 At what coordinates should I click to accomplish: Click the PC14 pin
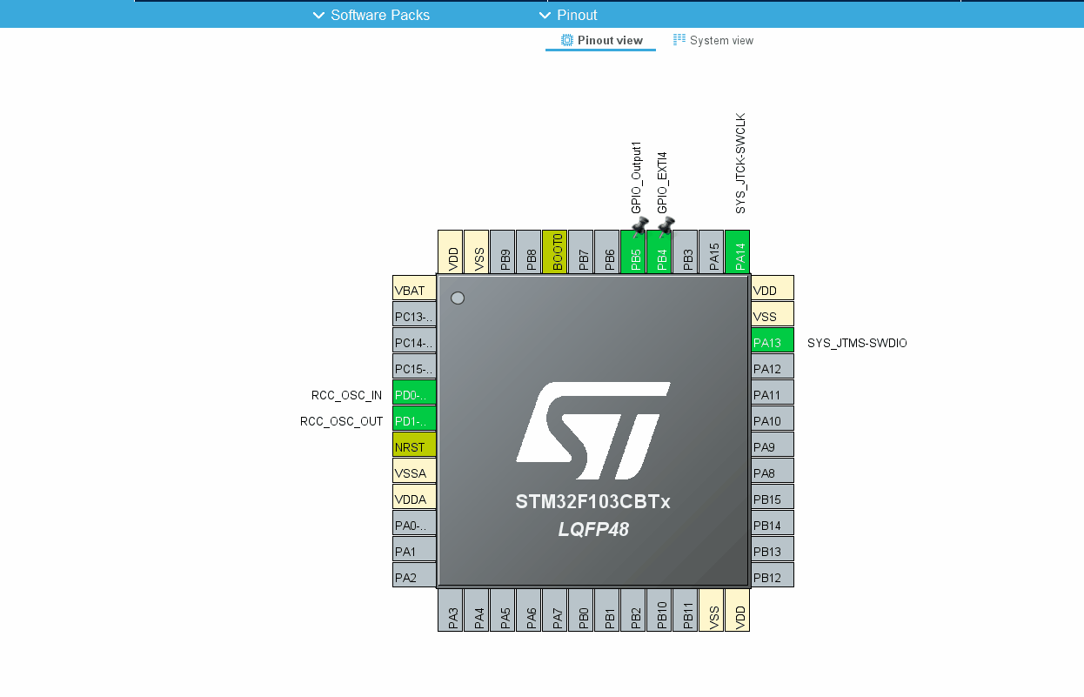click(414, 340)
